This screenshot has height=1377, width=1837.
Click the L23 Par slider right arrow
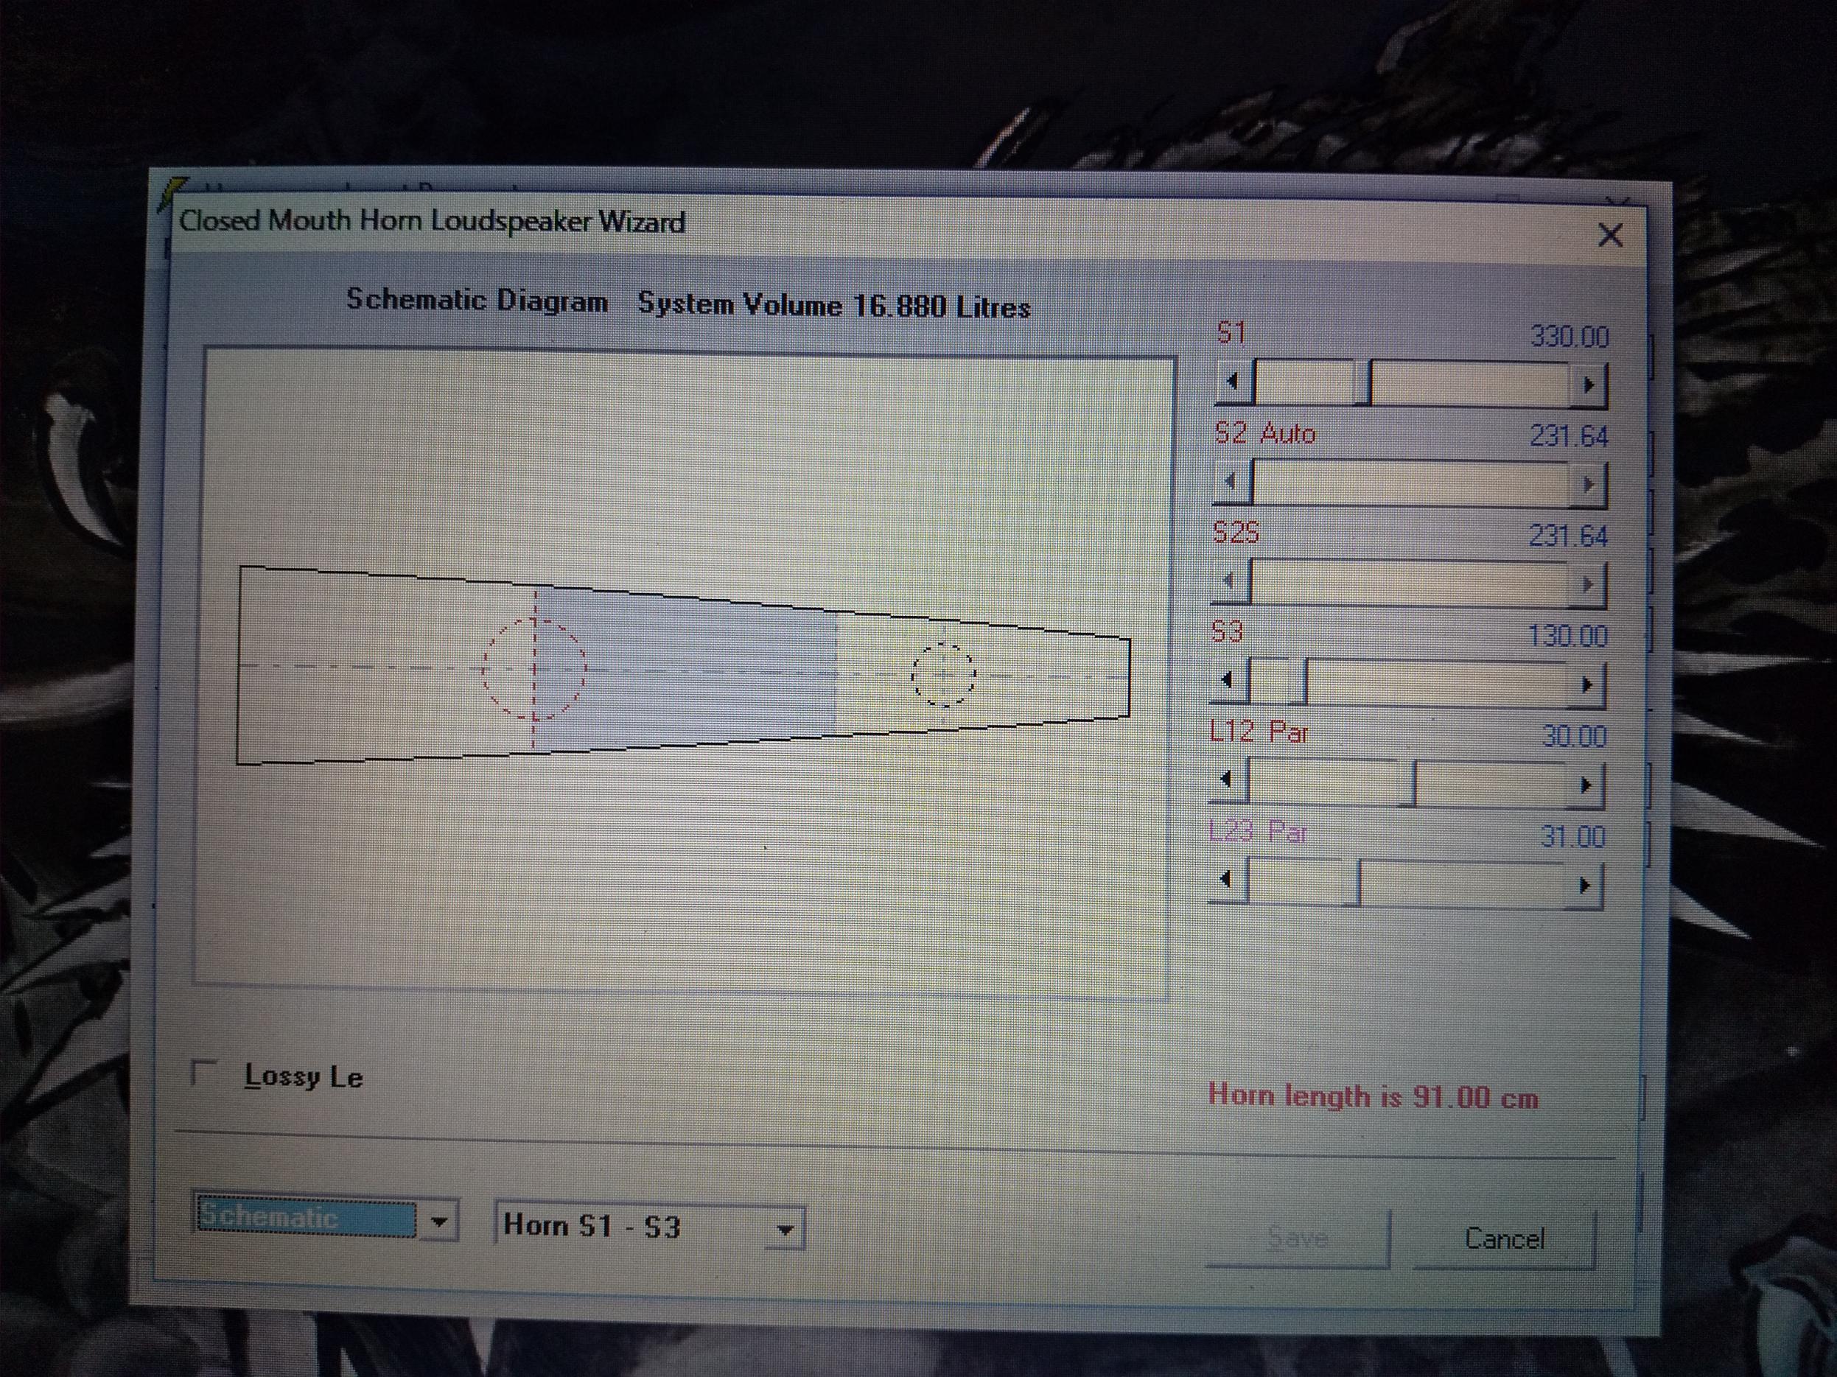pyautogui.click(x=1583, y=886)
